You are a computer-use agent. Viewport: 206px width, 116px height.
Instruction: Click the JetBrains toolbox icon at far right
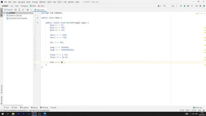pos(204,6)
